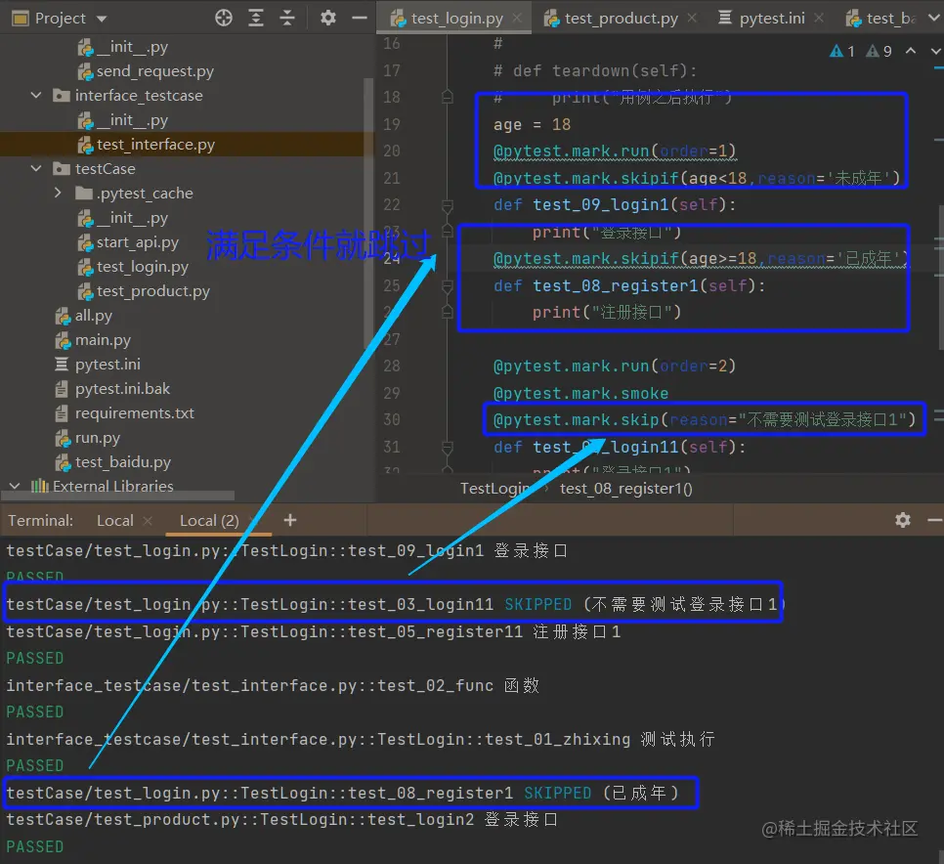Click the Collapse All icon in Project toolbar
Image resolution: width=944 pixels, height=864 pixels.
pos(287,18)
